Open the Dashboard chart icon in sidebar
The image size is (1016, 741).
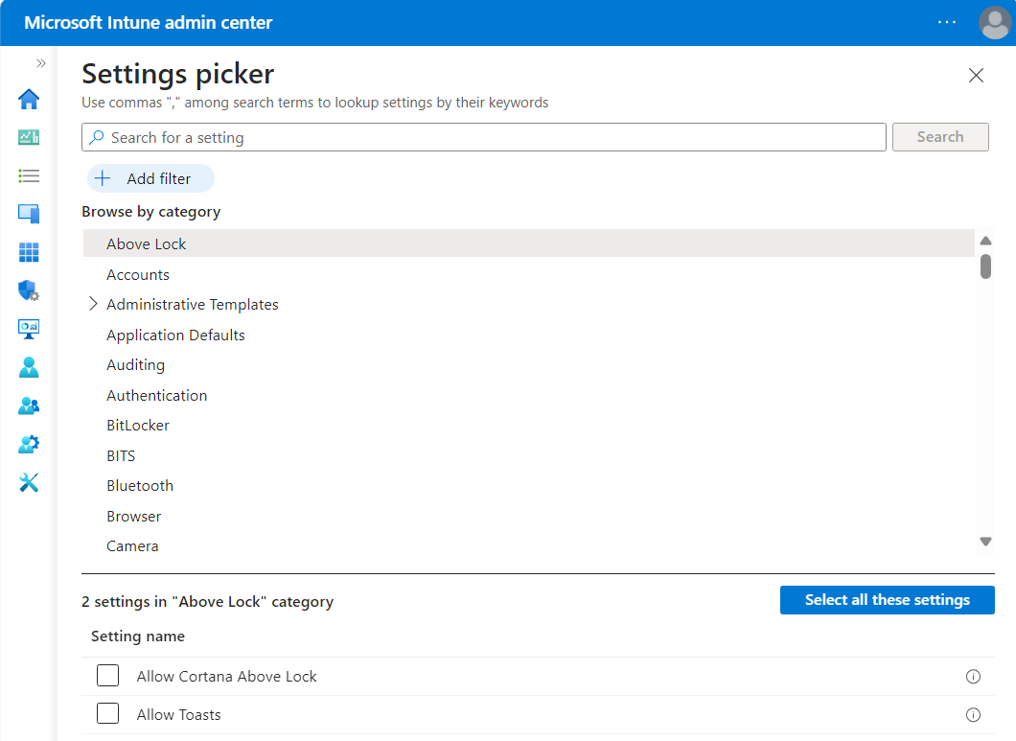coord(29,137)
